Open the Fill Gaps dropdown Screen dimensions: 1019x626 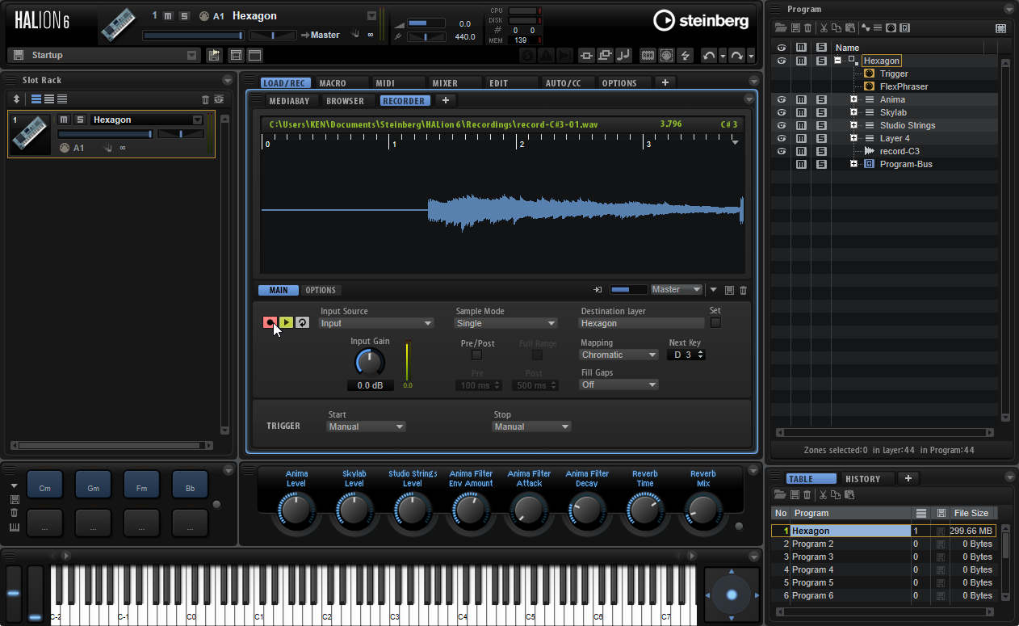coord(619,384)
